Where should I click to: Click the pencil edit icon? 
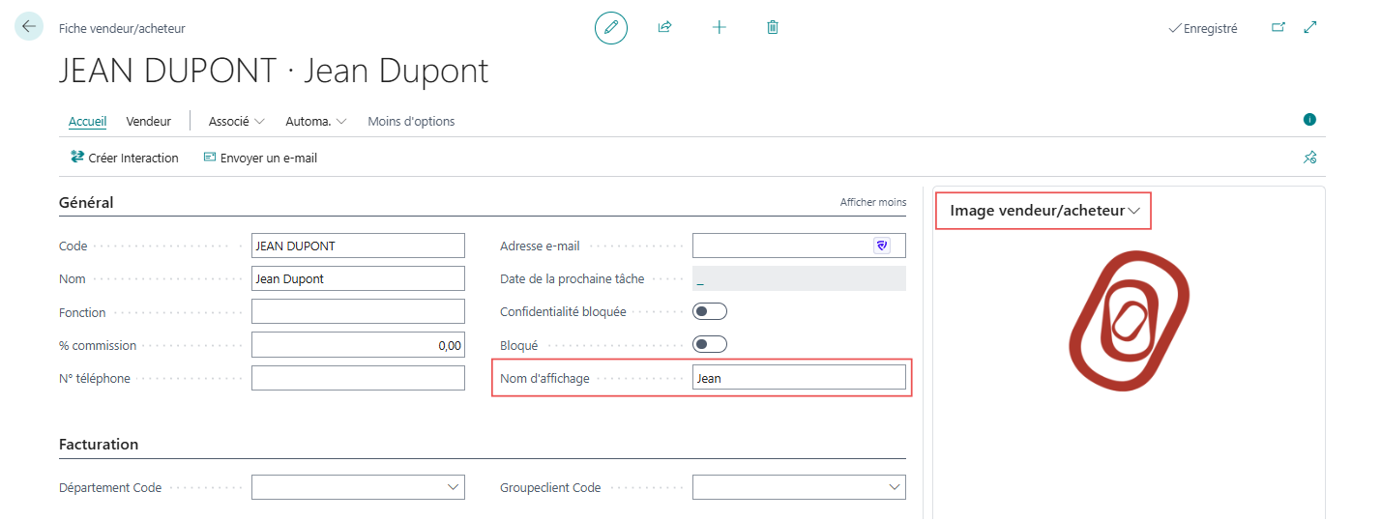[610, 27]
